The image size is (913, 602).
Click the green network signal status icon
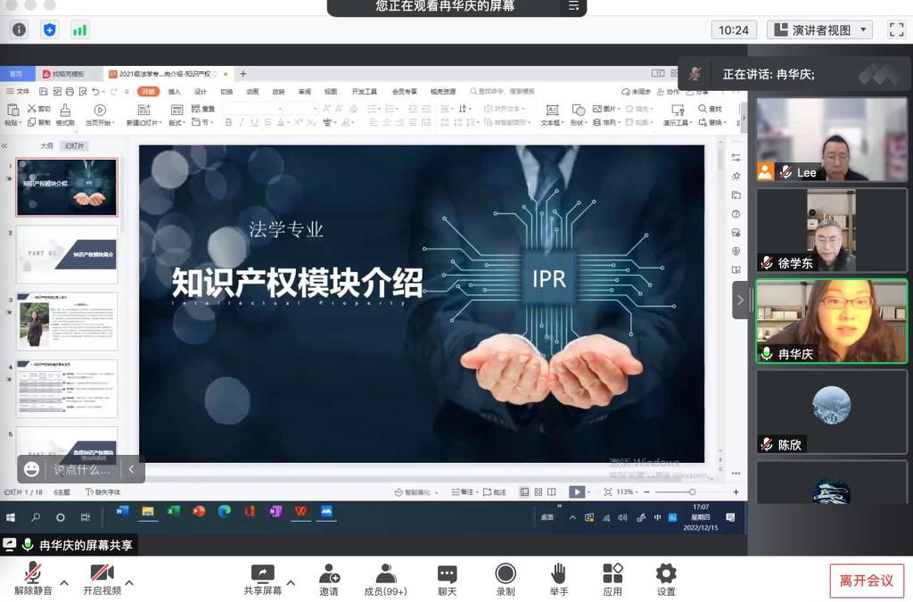tap(80, 29)
